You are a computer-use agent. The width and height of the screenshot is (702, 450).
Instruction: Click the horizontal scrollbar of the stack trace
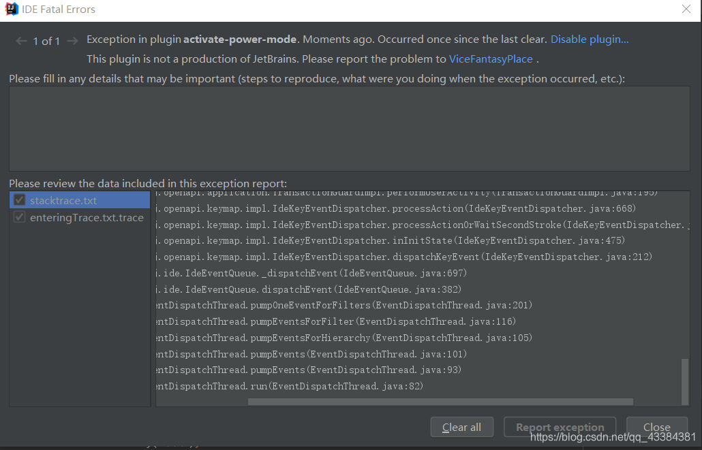click(x=440, y=402)
